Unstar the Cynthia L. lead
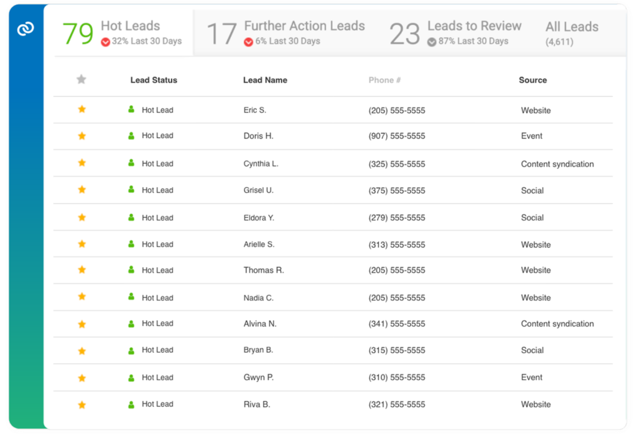This screenshot has height=434, width=637. pyautogui.click(x=81, y=163)
